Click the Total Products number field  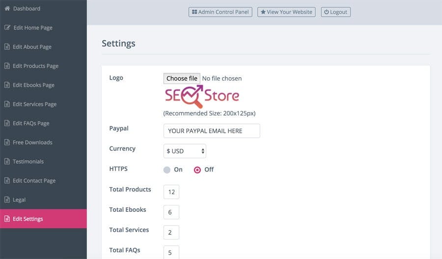171,192
